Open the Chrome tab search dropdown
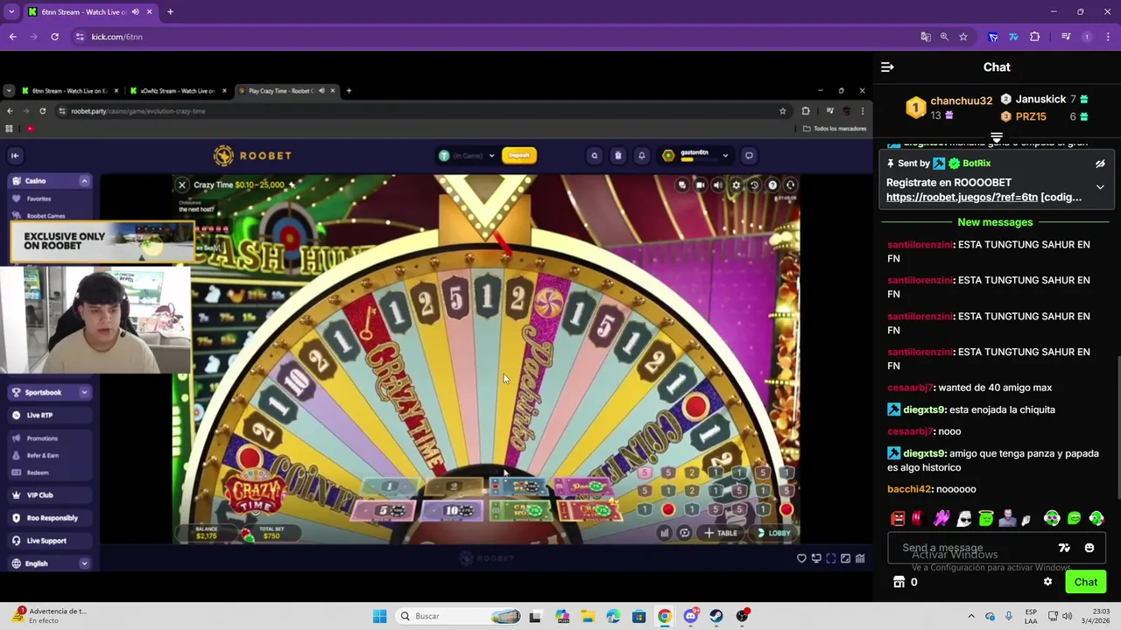Screen dimensions: 1121x630 coord(11,12)
